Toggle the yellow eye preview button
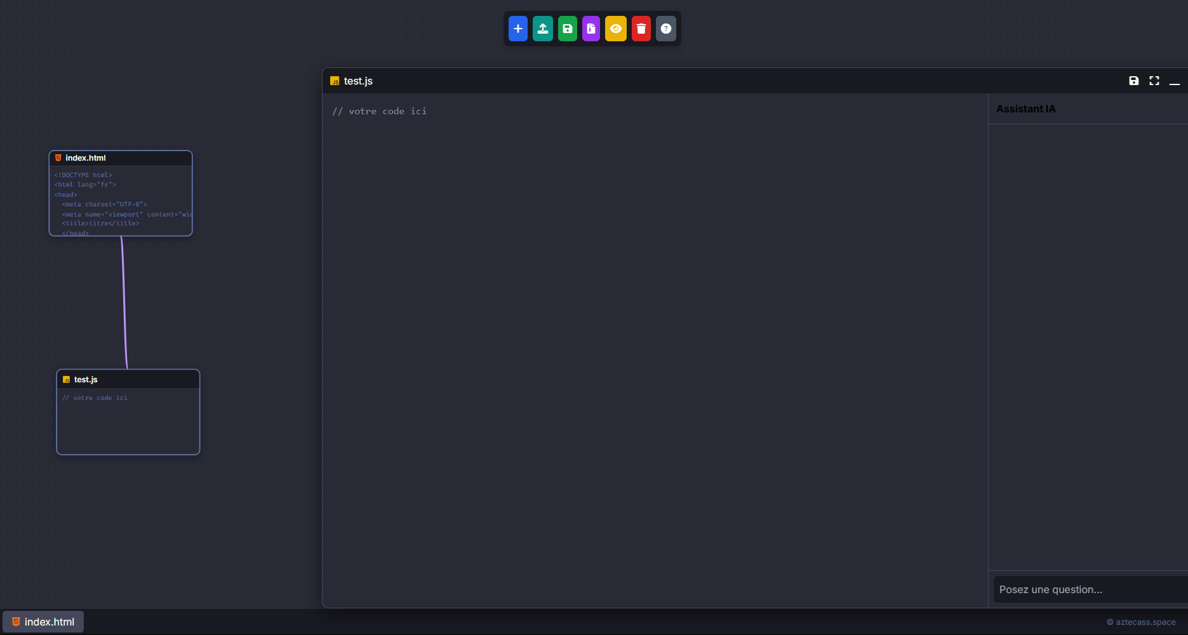Viewport: 1188px width, 635px height. click(615, 29)
